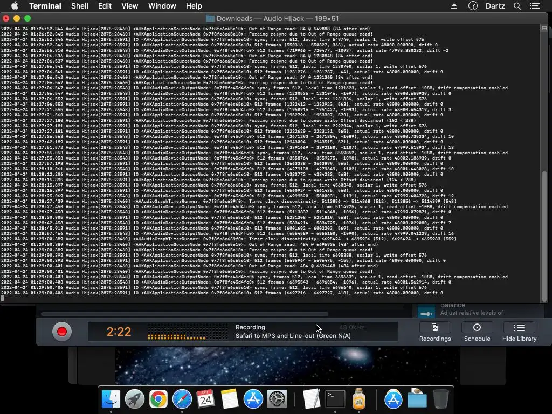Open the Edit menu
The height and width of the screenshot is (414, 552).
pyautogui.click(x=105, y=6)
